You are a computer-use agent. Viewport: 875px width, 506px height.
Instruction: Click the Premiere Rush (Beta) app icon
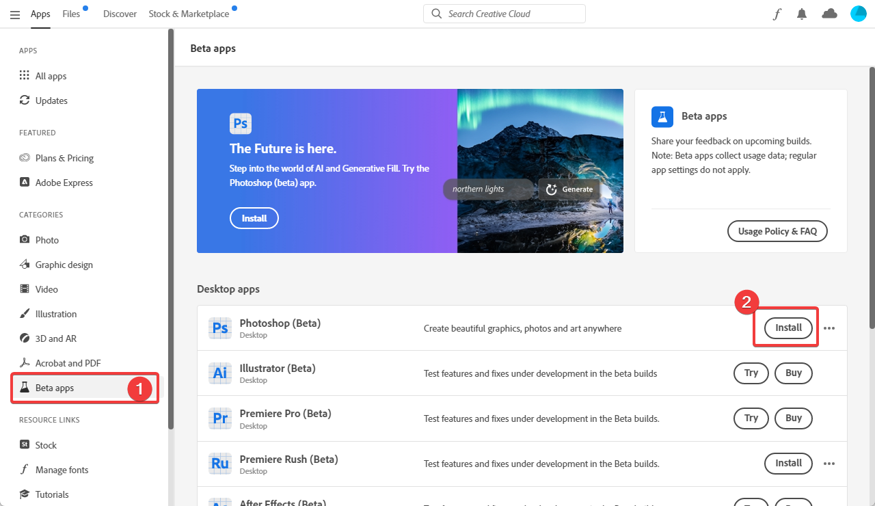220,464
